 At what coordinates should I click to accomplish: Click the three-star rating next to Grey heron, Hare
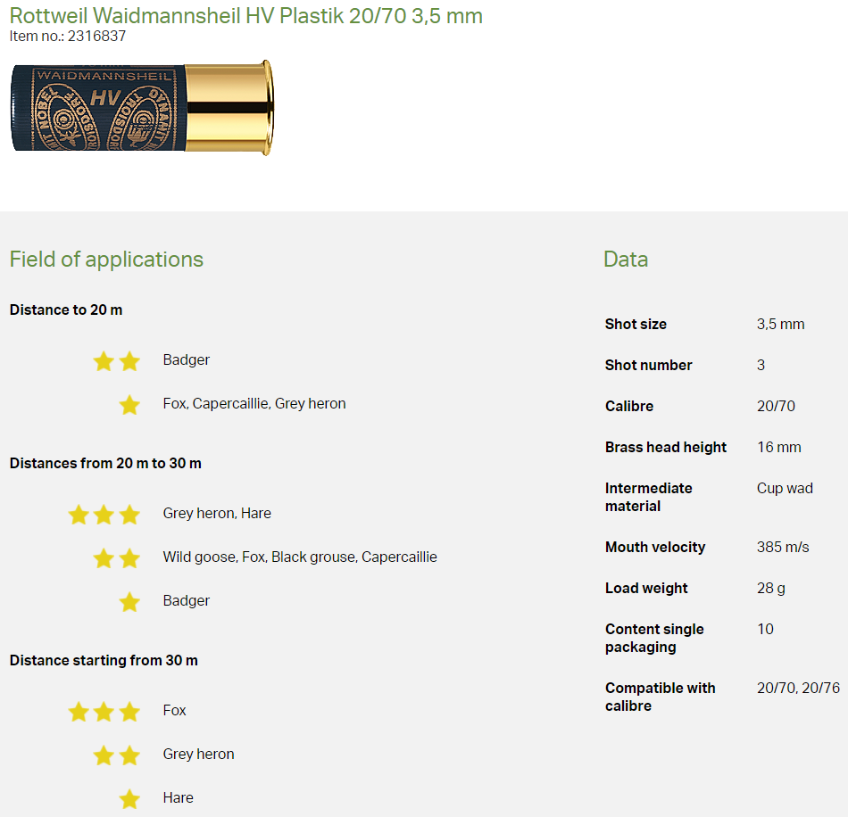coord(104,515)
